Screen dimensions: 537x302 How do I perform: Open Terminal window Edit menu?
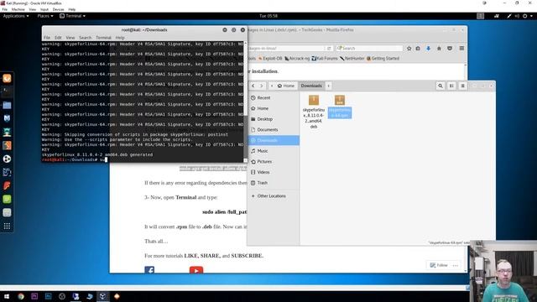coord(58,38)
